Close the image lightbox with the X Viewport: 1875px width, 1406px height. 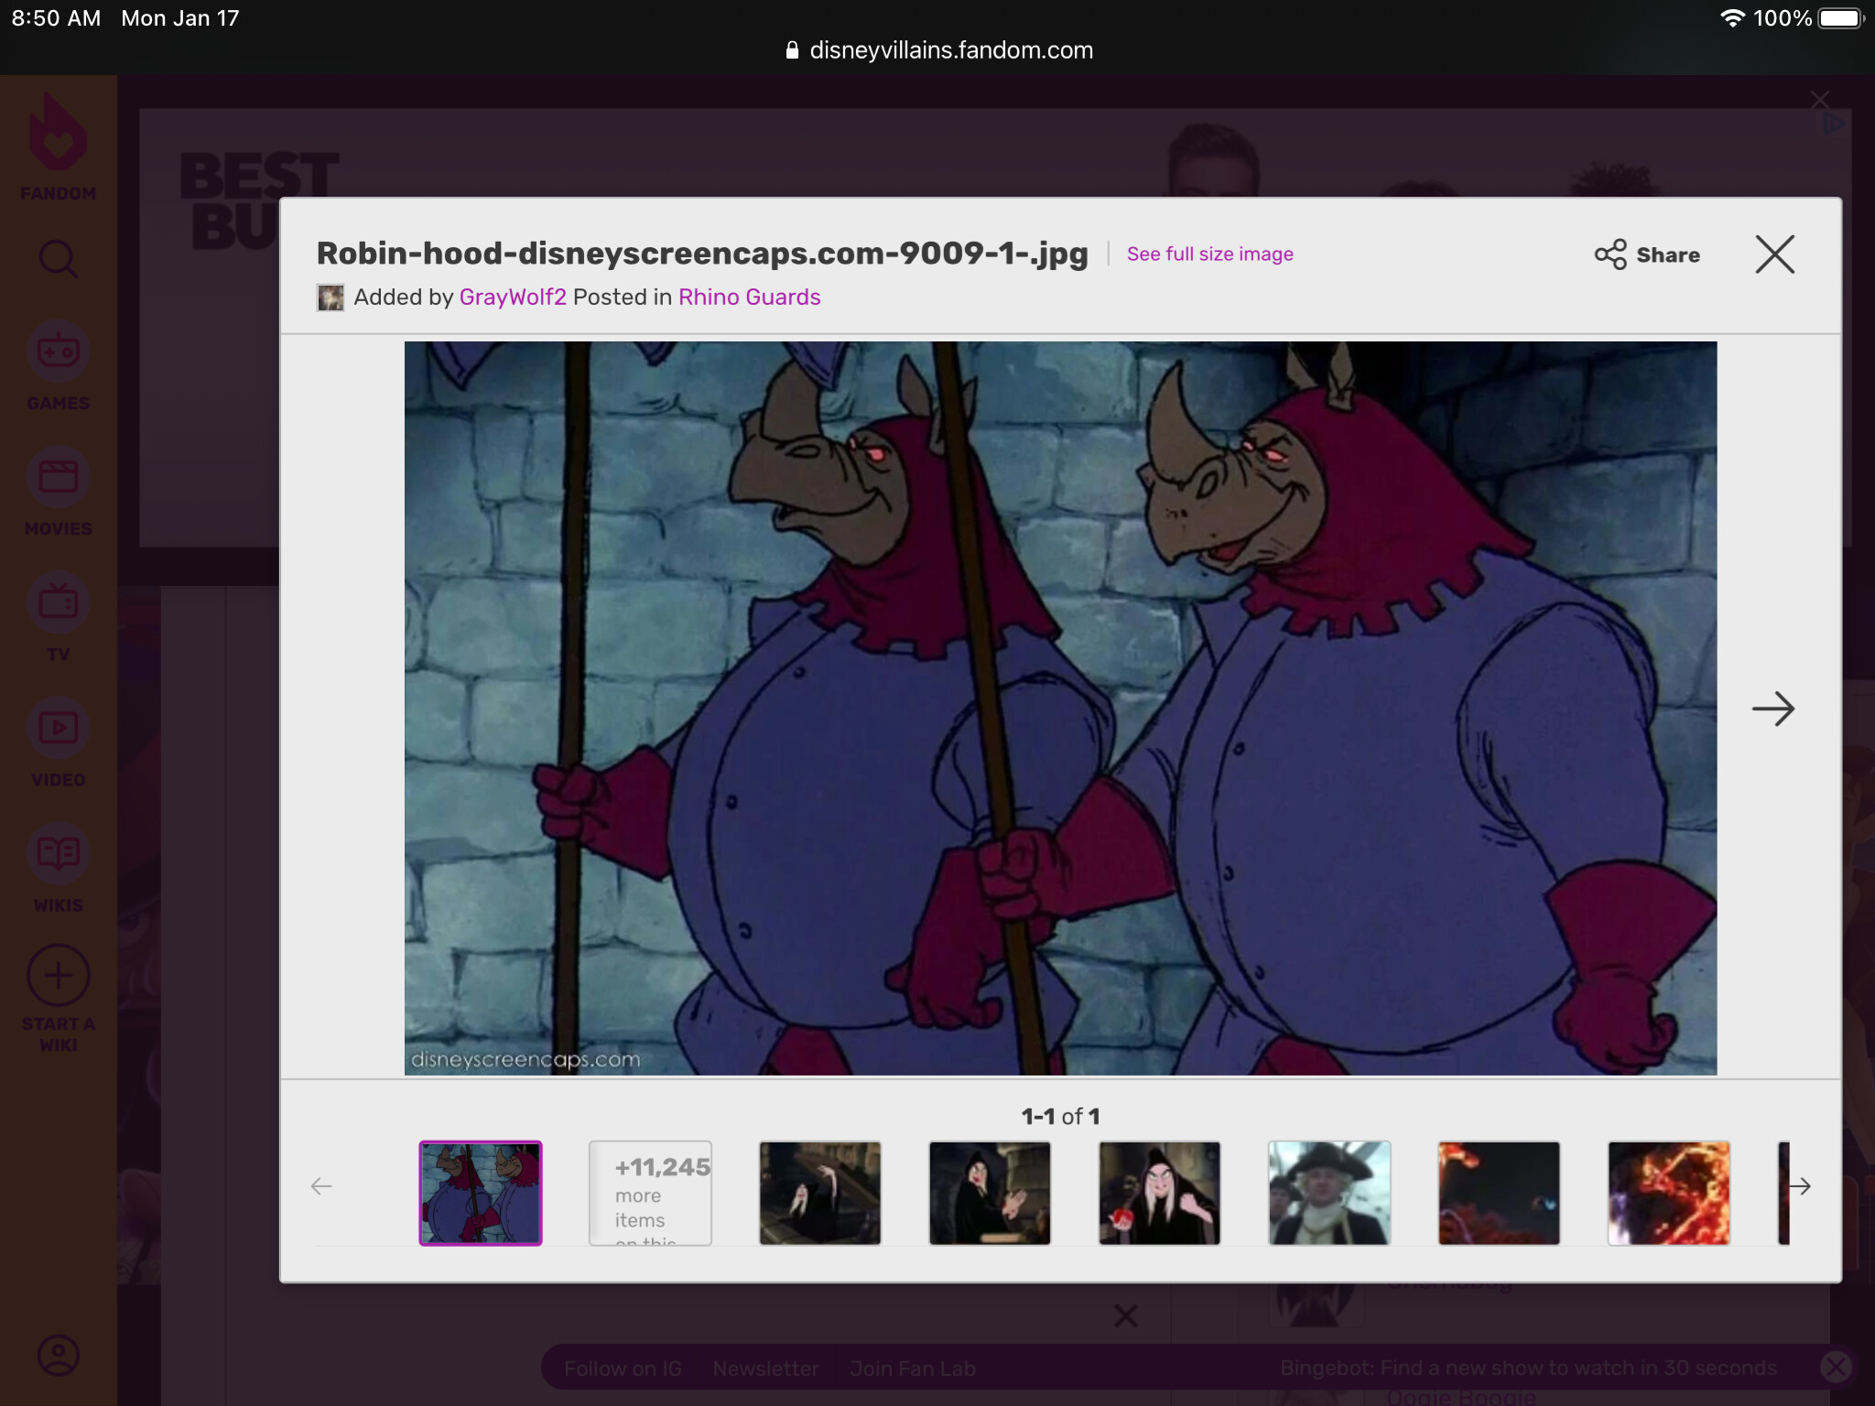point(1774,254)
